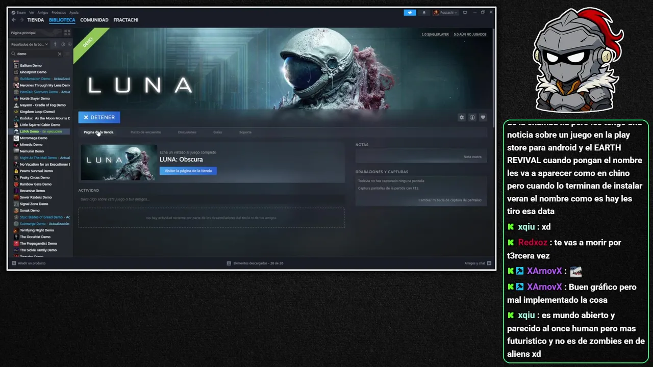
Task: Click the Nemunai Demo game icon
Action: pyautogui.click(x=16, y=151)
